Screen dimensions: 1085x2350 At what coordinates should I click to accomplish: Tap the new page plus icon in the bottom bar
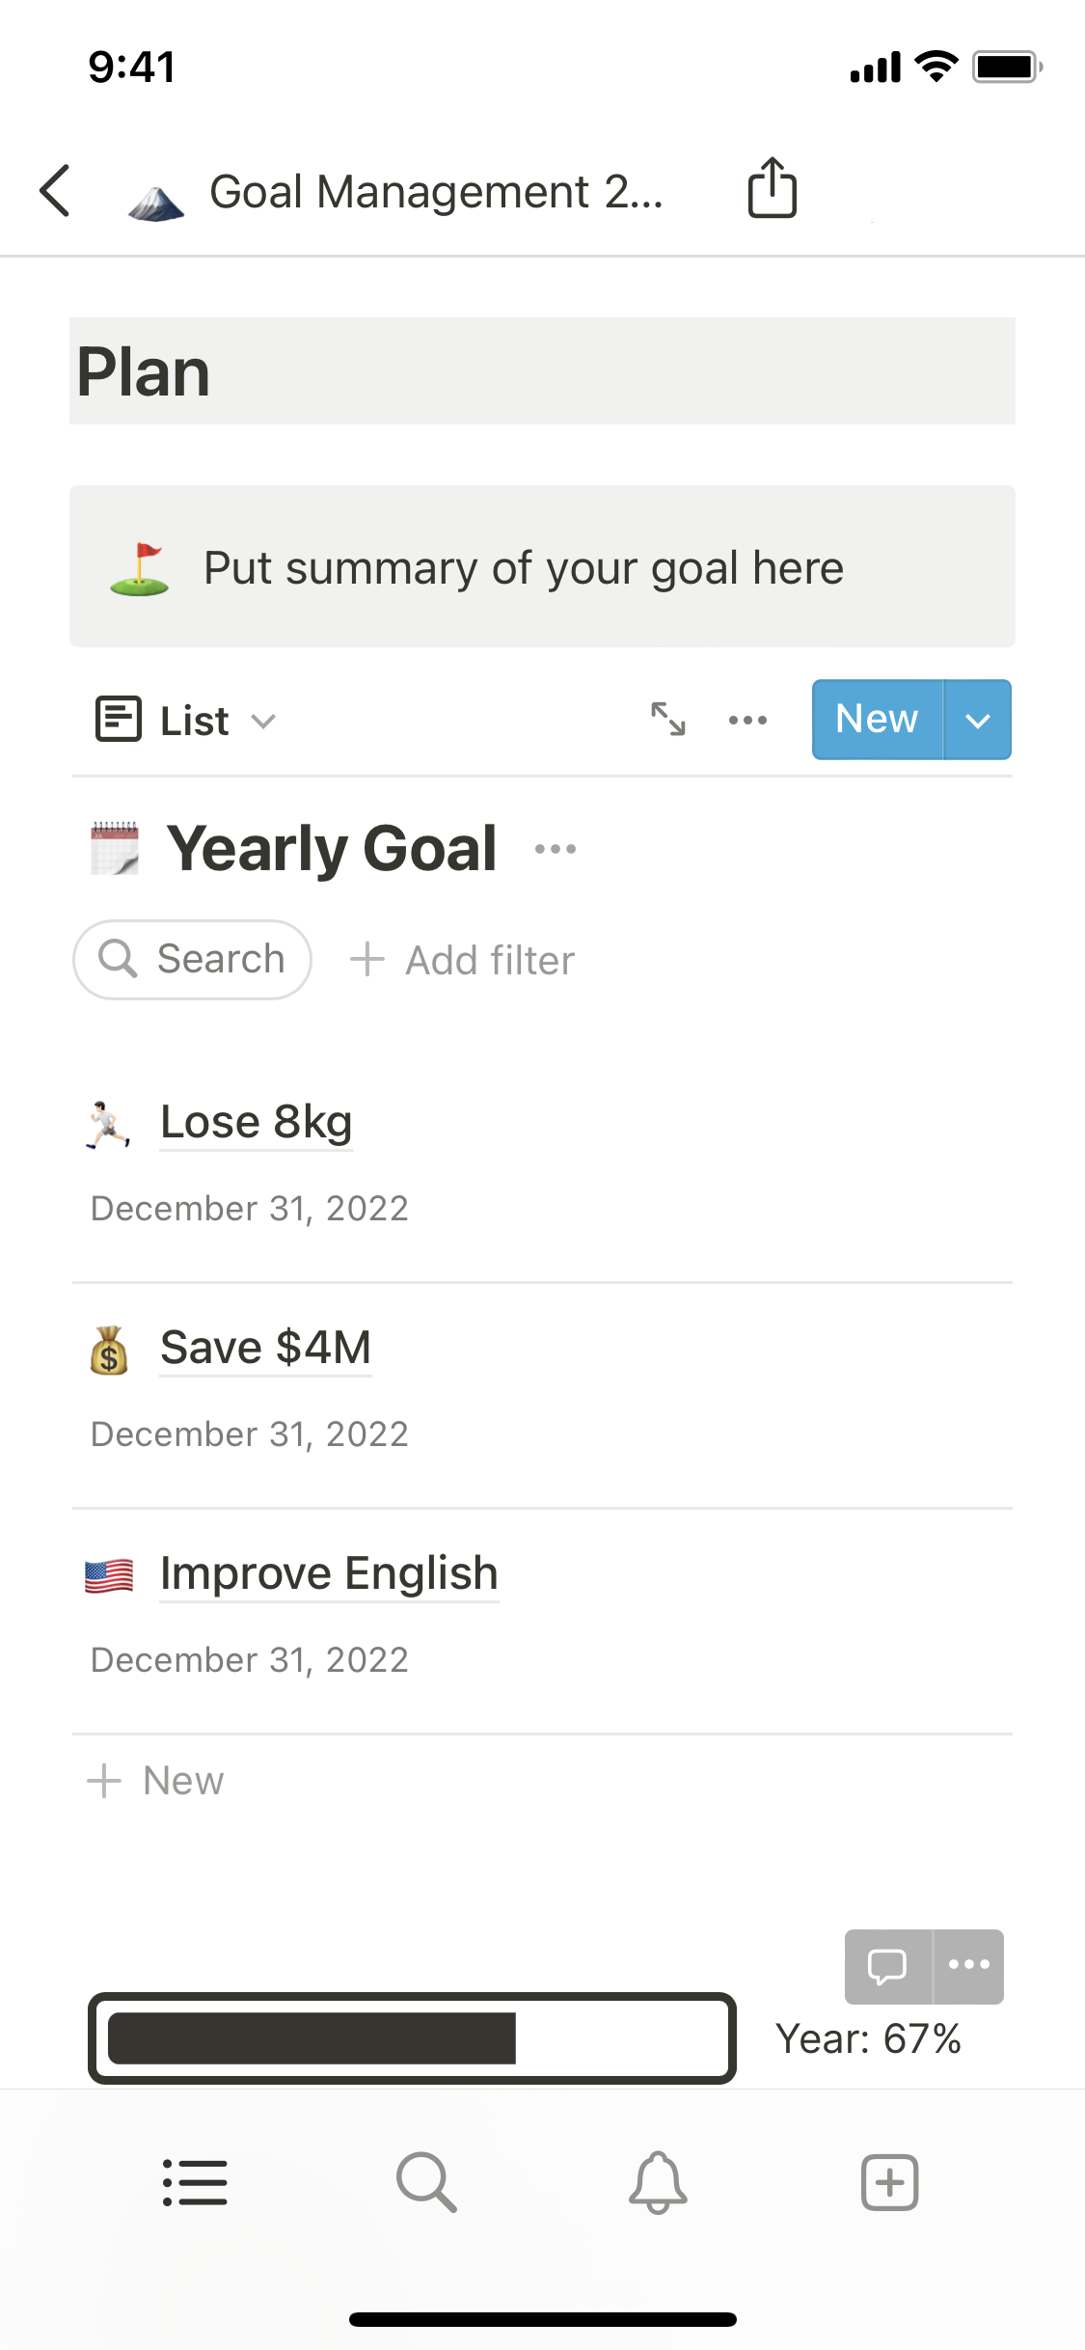889,2182
